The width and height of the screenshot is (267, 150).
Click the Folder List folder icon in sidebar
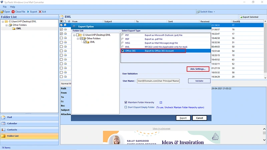coord(3,136)
